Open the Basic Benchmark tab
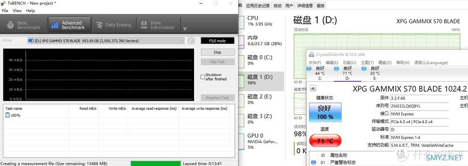 point(24,25)
